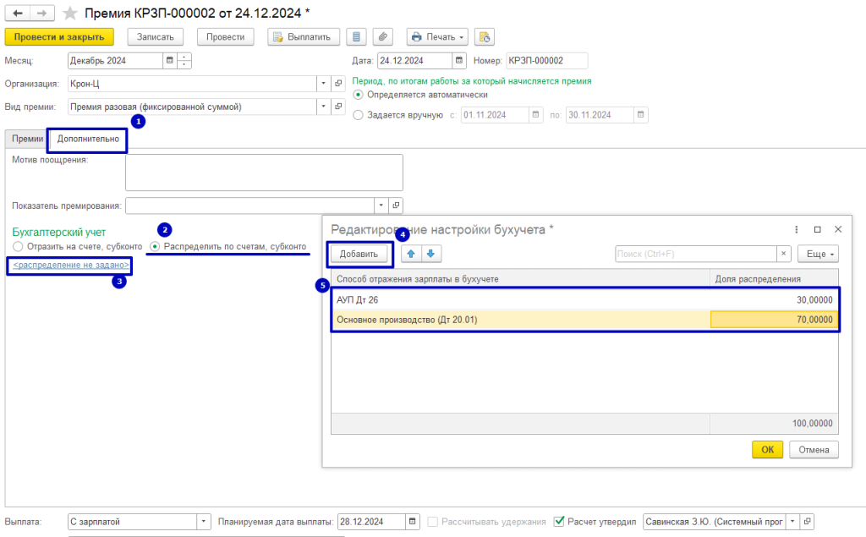The image size is (866, 537).
Task: Mark document as favorite with star
Action: [x=69, y=13]
